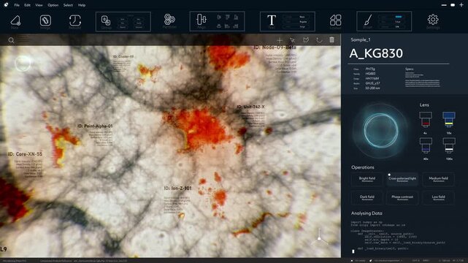Screen dimensions: 468x263
Task: Select the Brush tool
Action: (x=368, y=20)
